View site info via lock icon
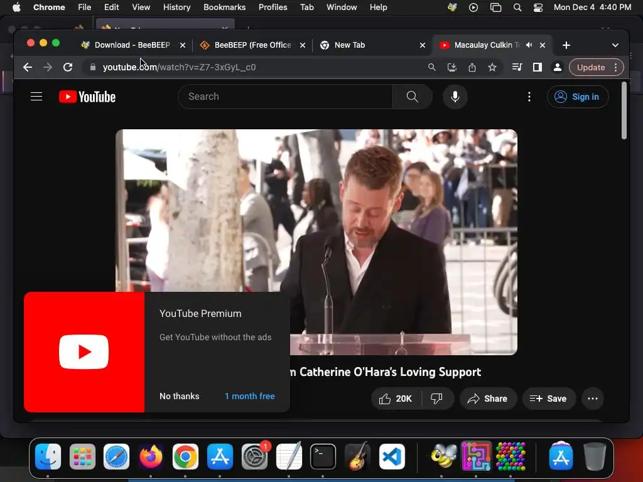 click(93, 67)
